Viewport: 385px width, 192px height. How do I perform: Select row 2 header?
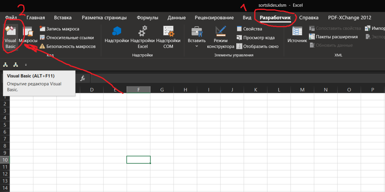click(5, 104)
